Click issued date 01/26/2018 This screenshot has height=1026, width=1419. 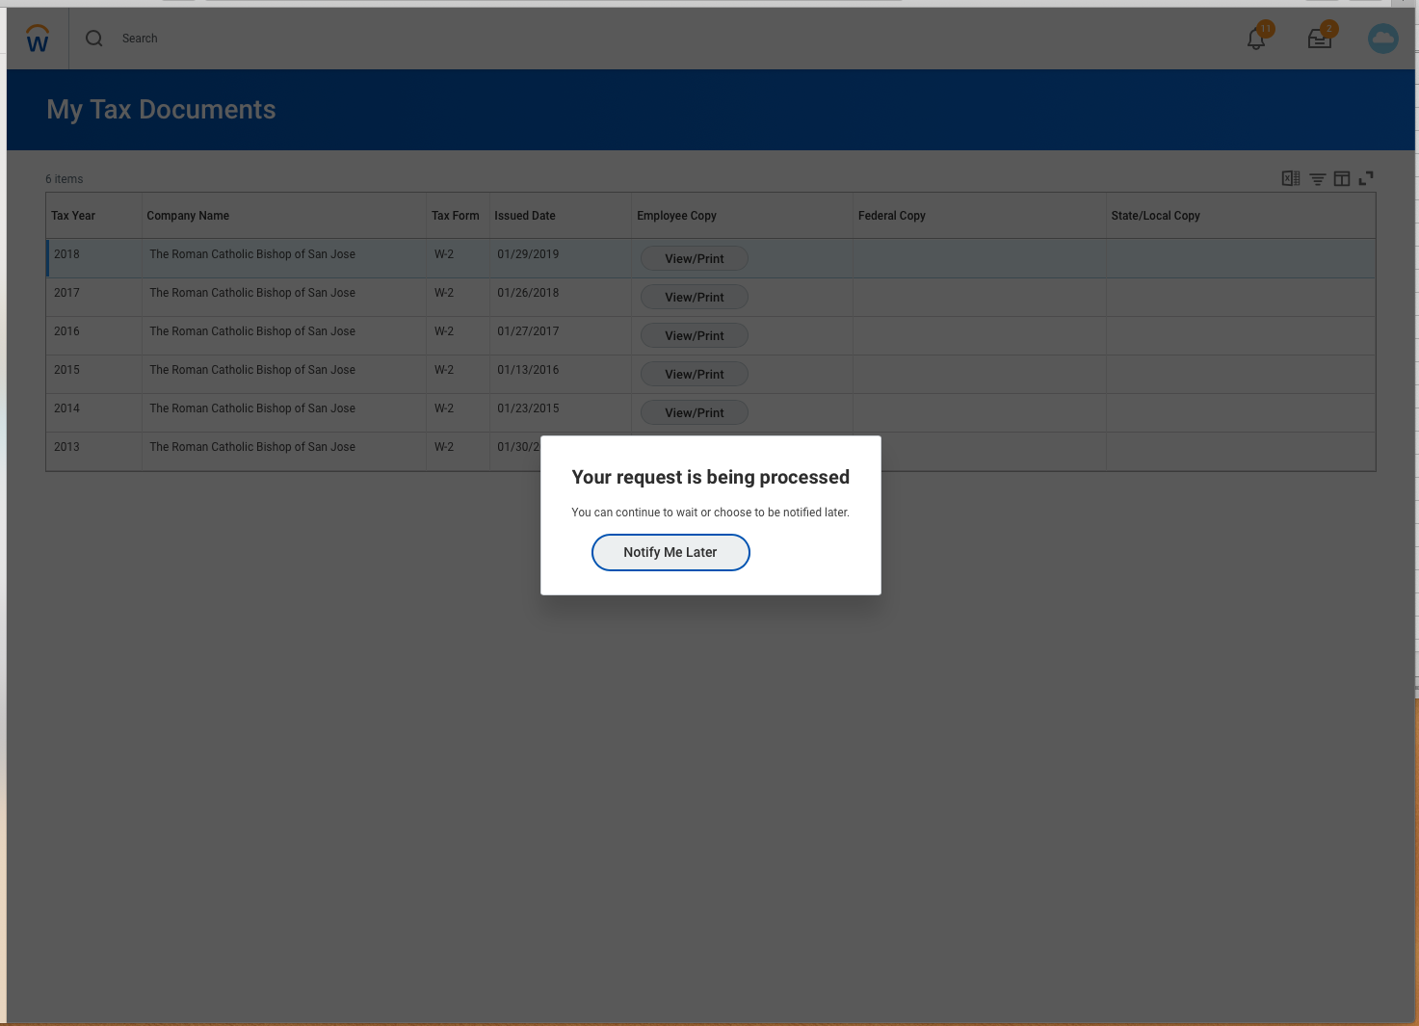pos(528,293)
